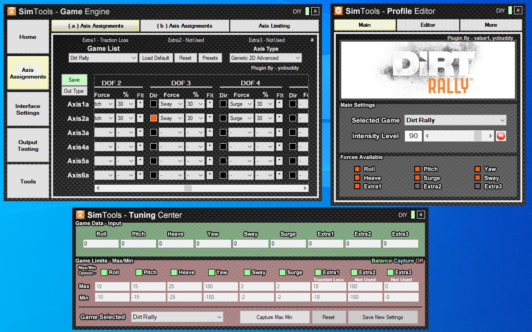Toggle Heave Max/Min option in Tuning Center

click(174, 272)
